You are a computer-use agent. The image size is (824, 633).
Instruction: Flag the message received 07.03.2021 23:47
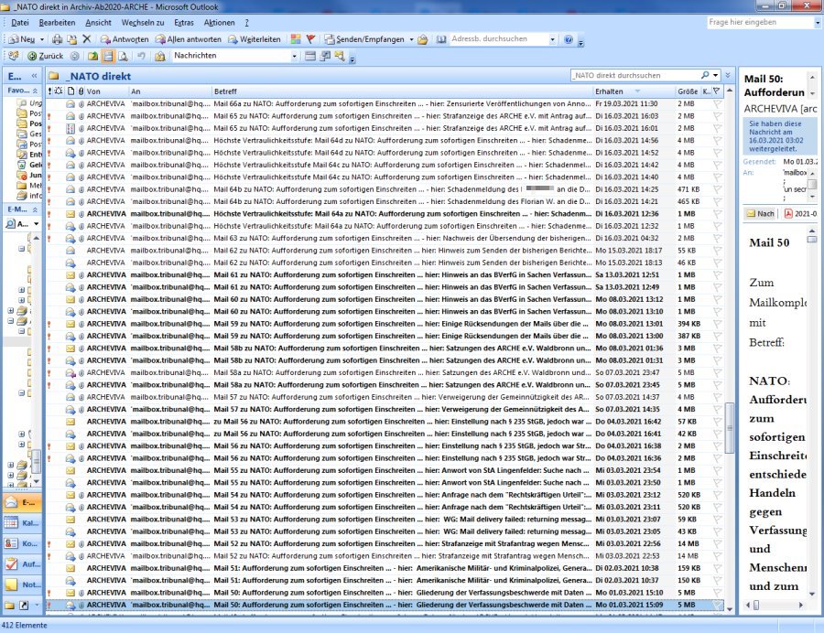tap(717, 372)
